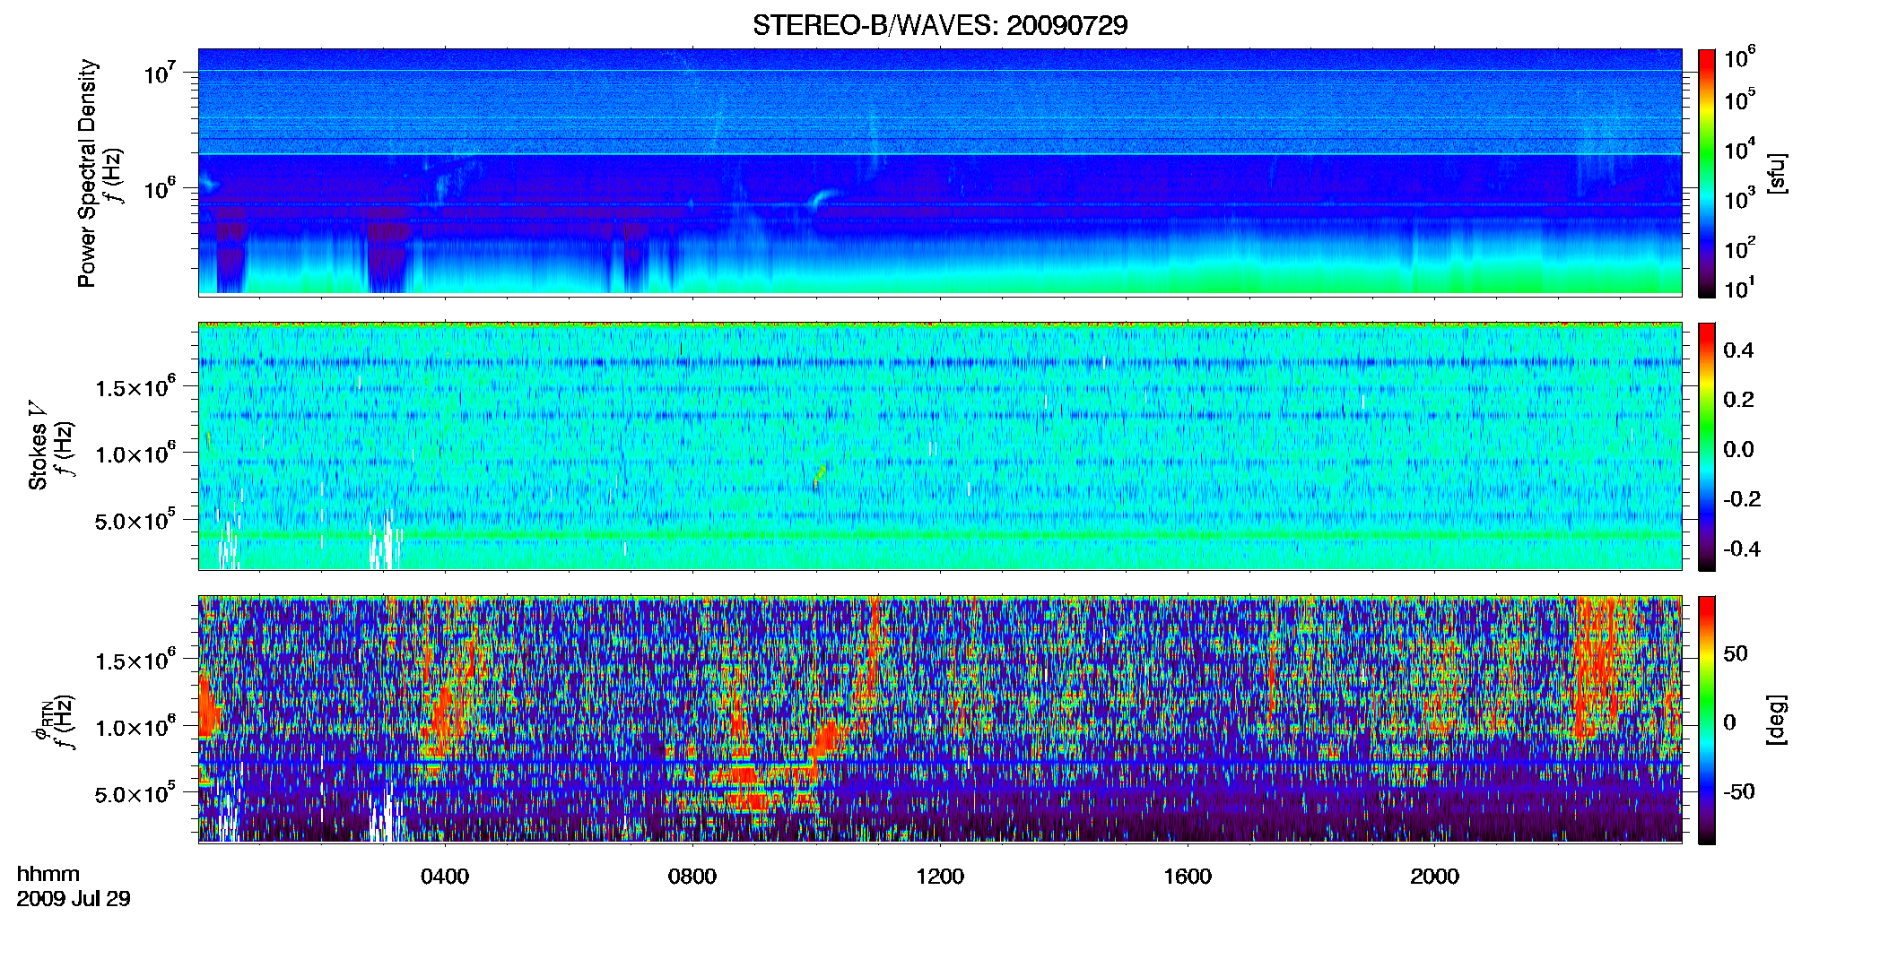Viewport: 1880px width, 968px height.
Task: Click the 1.5×10^6 tick on Stokes V panel
Action: click(135, 386)
